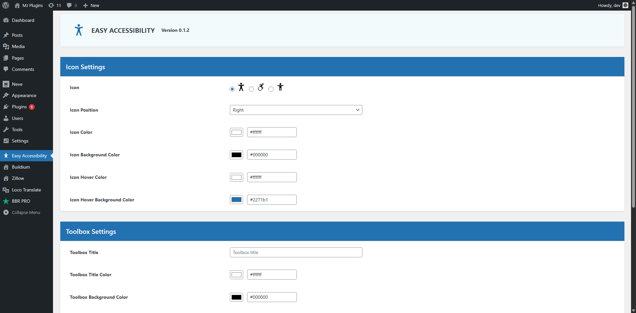Open the Neve theme menu icon
Screen dimensions: 636x313
6,84
